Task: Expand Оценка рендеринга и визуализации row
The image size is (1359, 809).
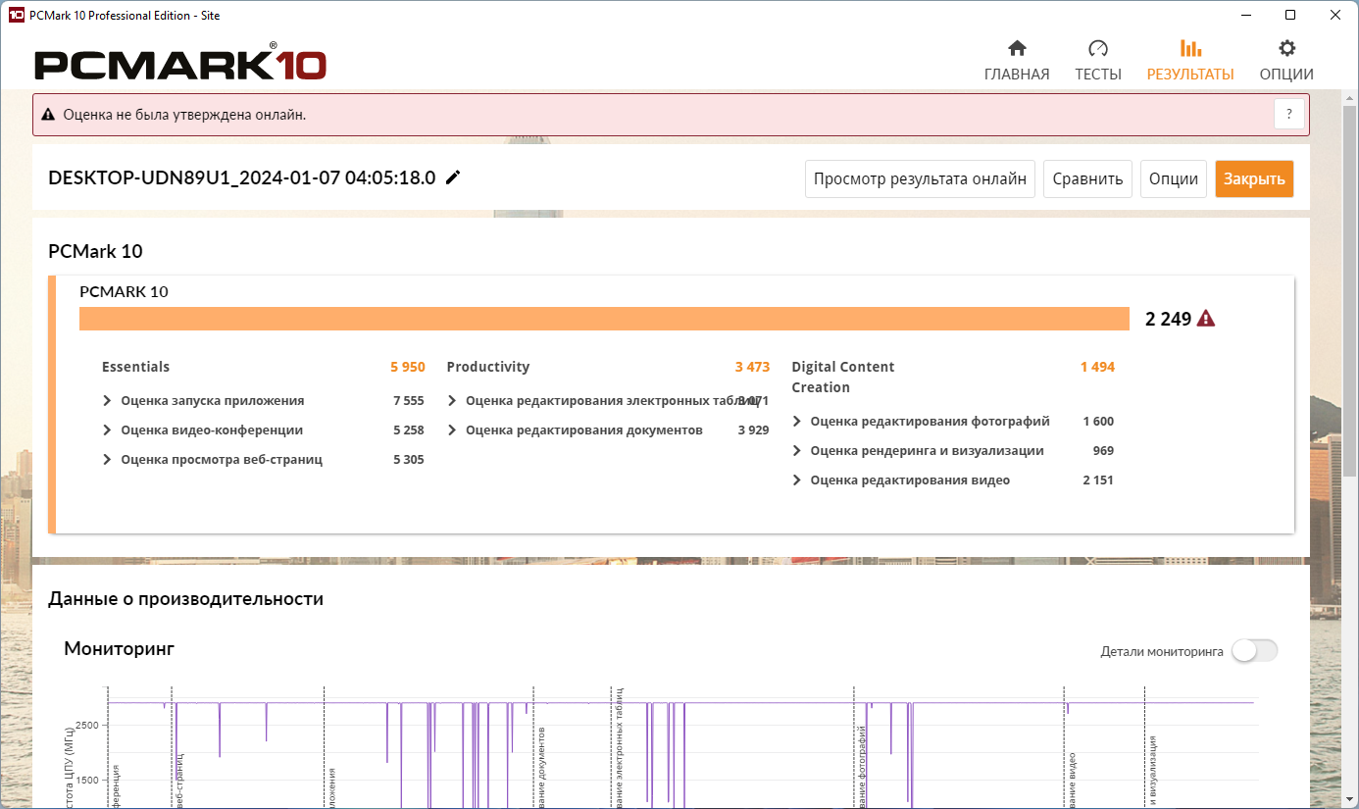Action: (x=797, y=451)
